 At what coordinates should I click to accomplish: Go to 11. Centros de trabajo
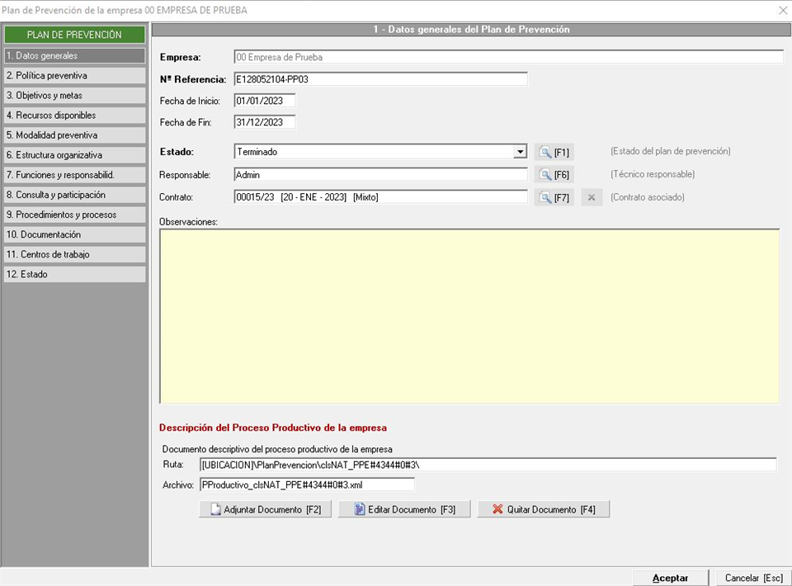74,254
